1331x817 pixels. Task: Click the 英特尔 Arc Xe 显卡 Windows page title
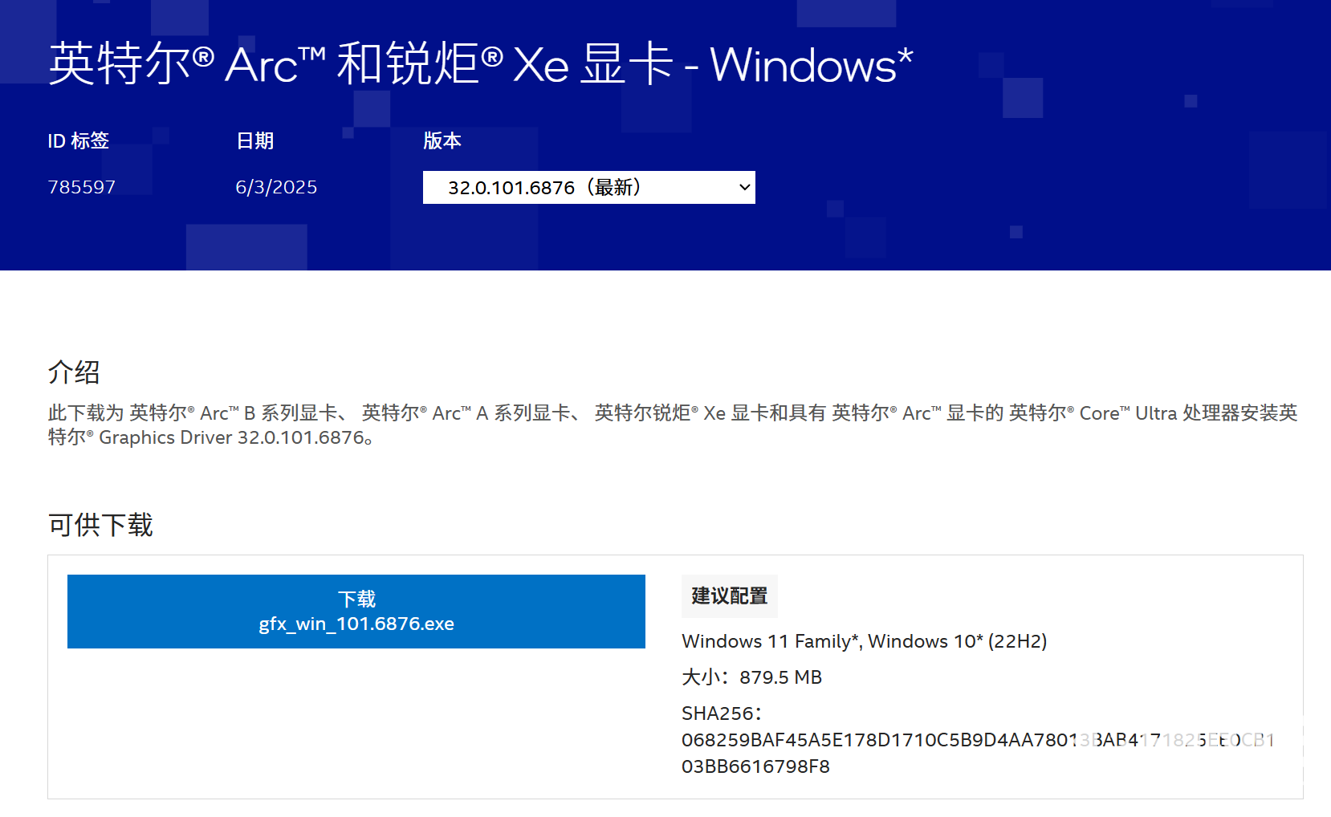coord(480,64)
